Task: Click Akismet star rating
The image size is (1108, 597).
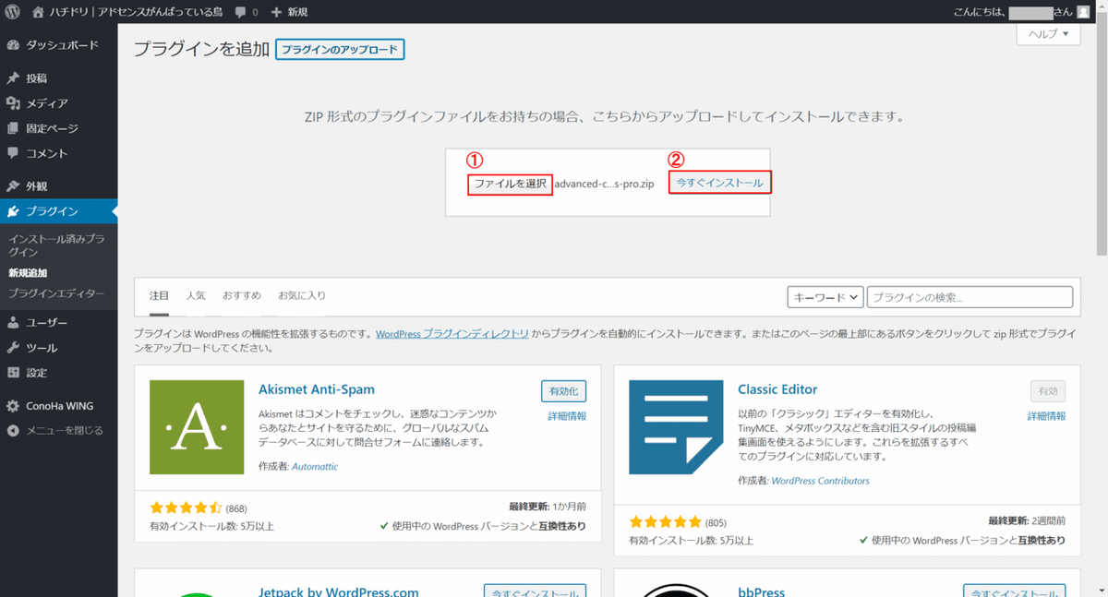Action: (x=186, y=507)
